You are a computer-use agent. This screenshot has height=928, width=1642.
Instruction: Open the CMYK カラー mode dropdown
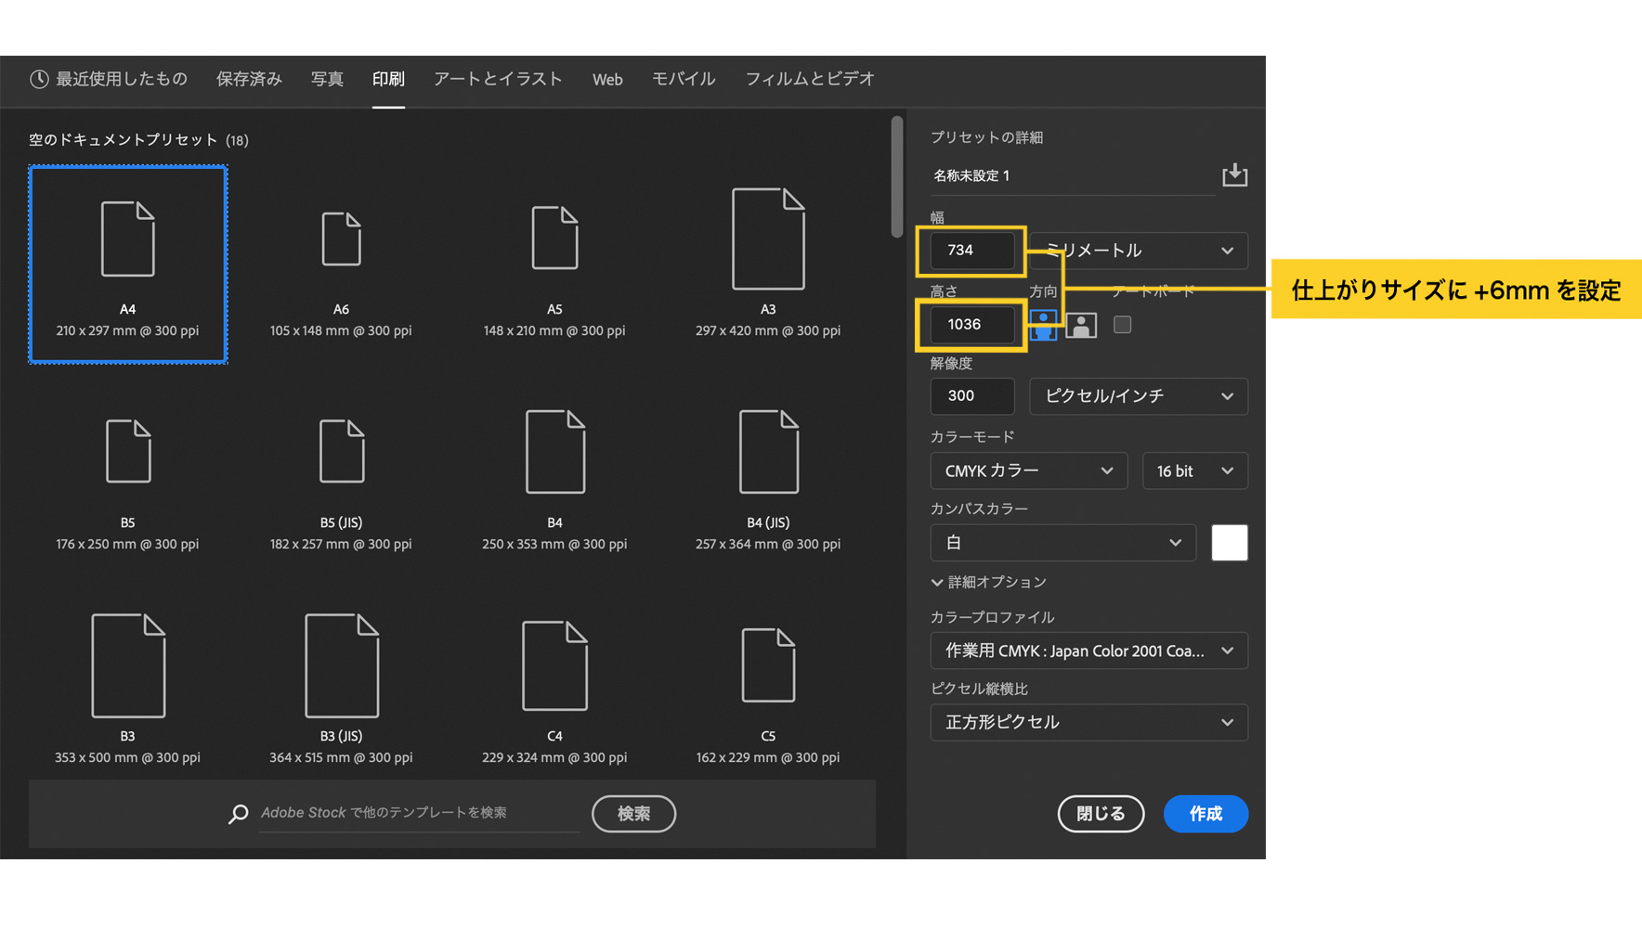coord(1029,470)
